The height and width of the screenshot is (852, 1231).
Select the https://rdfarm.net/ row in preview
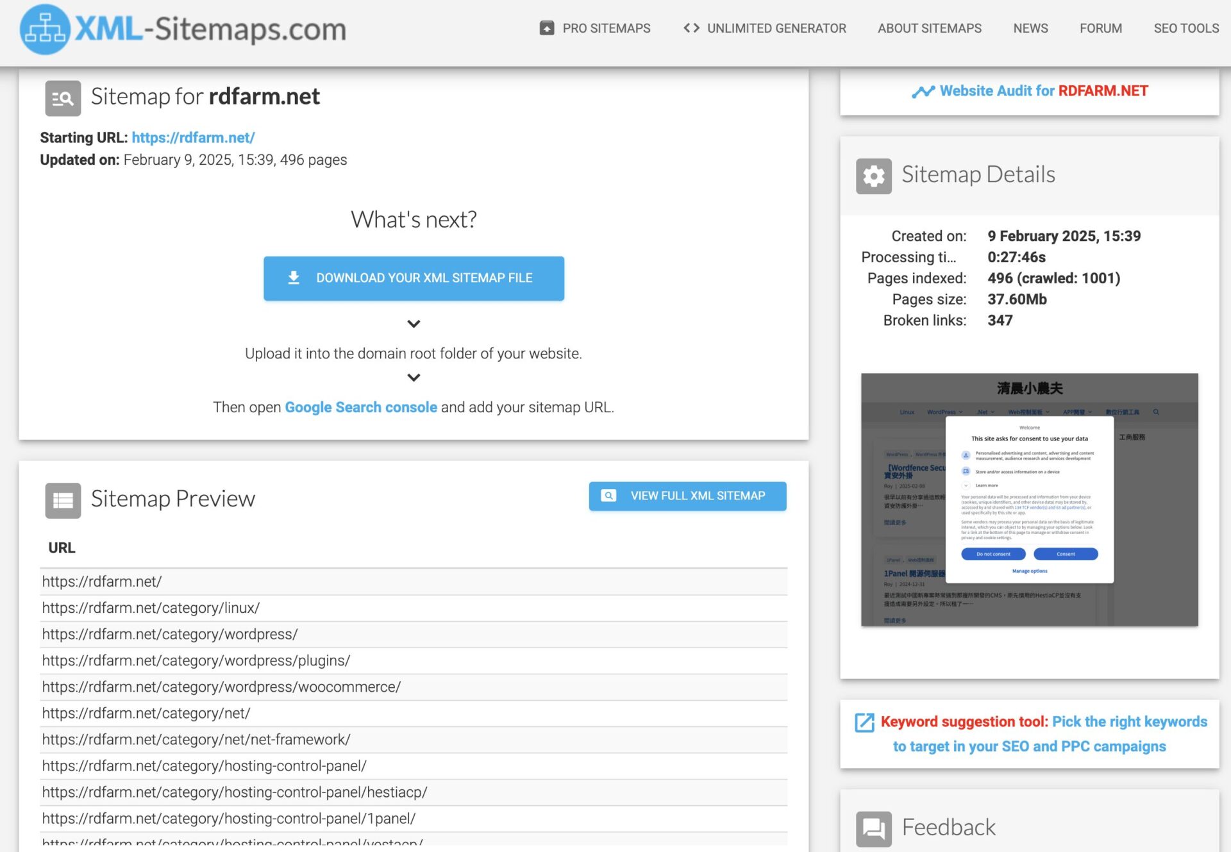coord(414,581)
